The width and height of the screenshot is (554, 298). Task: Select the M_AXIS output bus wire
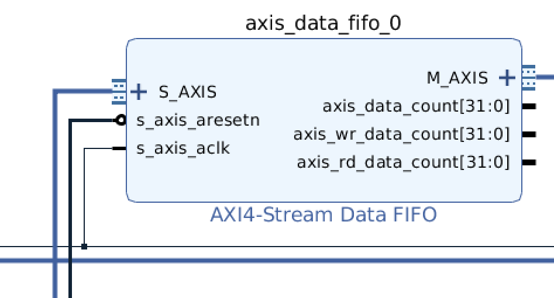545,77
